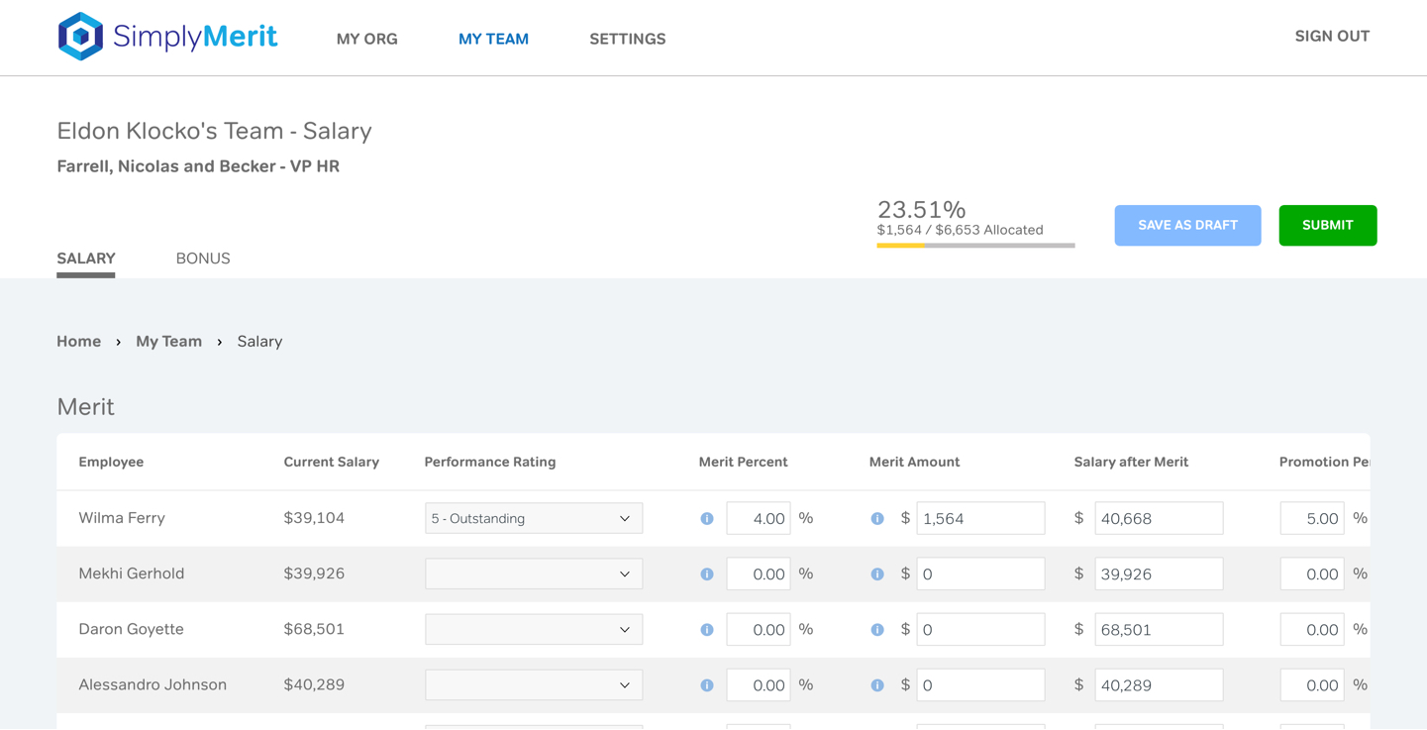Click the Employee column header
Screen dimensions: 1427x730
click(x=111, y=462)
